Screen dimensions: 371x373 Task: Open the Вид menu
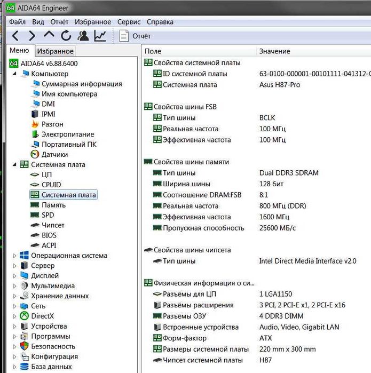(38, 22)
